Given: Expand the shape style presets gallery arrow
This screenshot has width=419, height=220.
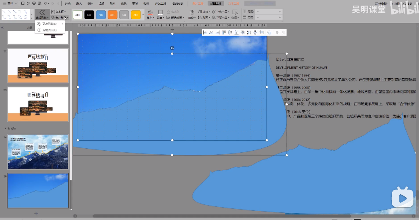Looking at the screenshot, I should tap(143, 15).
